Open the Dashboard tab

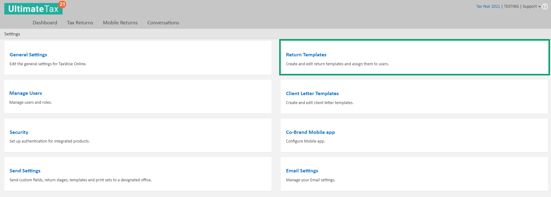[x=45, y=22]
